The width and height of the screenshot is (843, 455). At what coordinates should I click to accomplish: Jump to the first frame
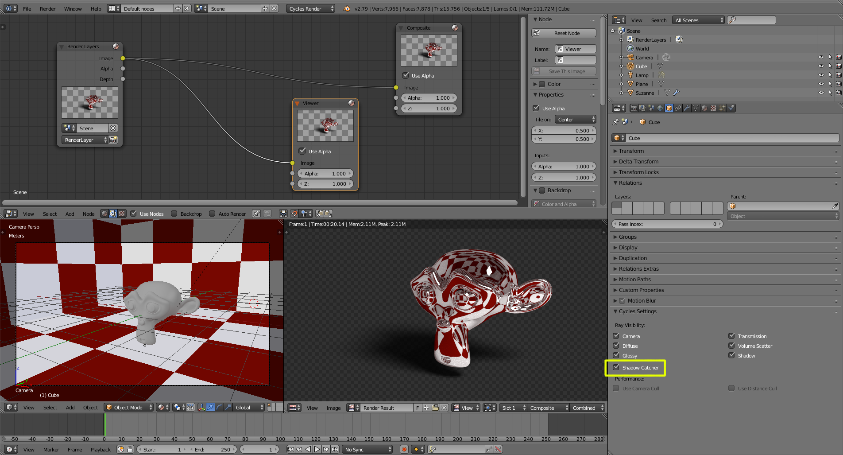tap(290, 449)
